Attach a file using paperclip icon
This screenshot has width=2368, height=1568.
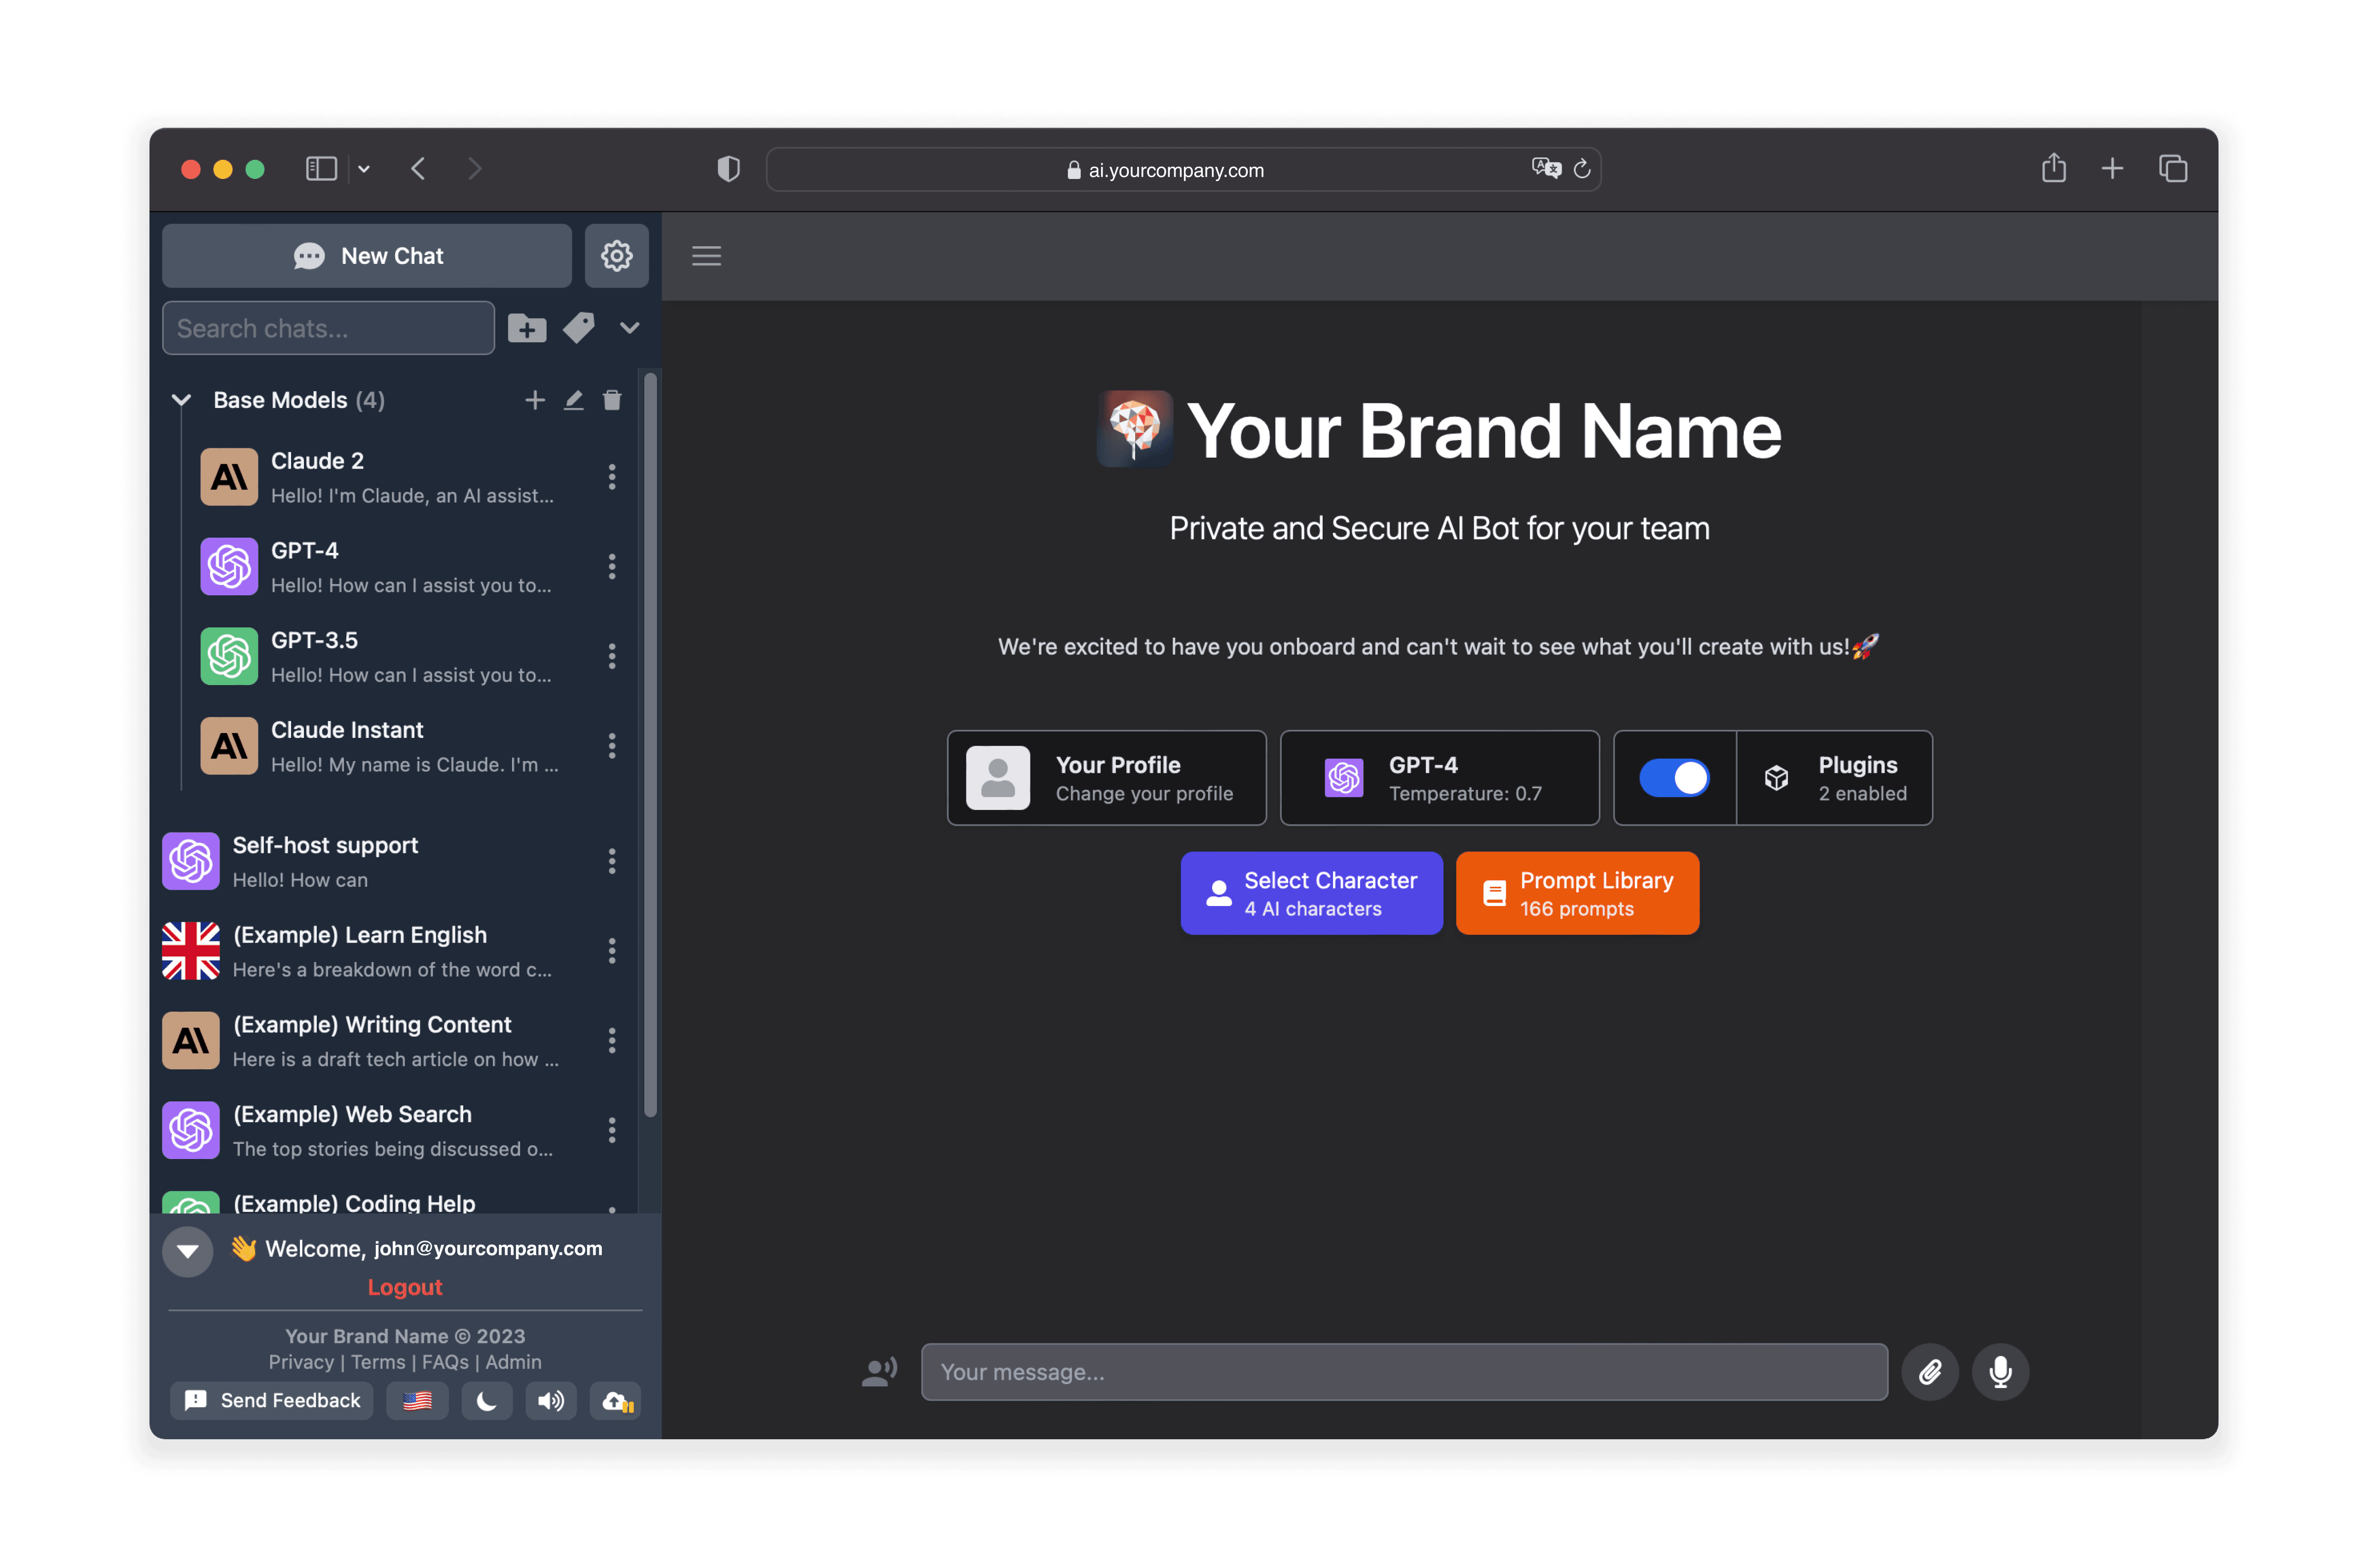pos(1929,1372)
